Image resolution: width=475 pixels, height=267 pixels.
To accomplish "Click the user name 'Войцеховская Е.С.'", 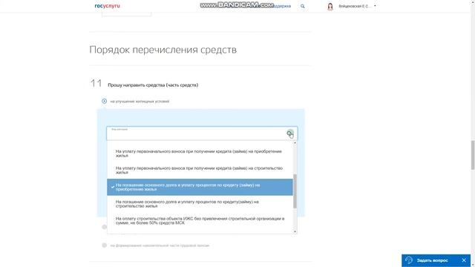I will click(354, 6).
